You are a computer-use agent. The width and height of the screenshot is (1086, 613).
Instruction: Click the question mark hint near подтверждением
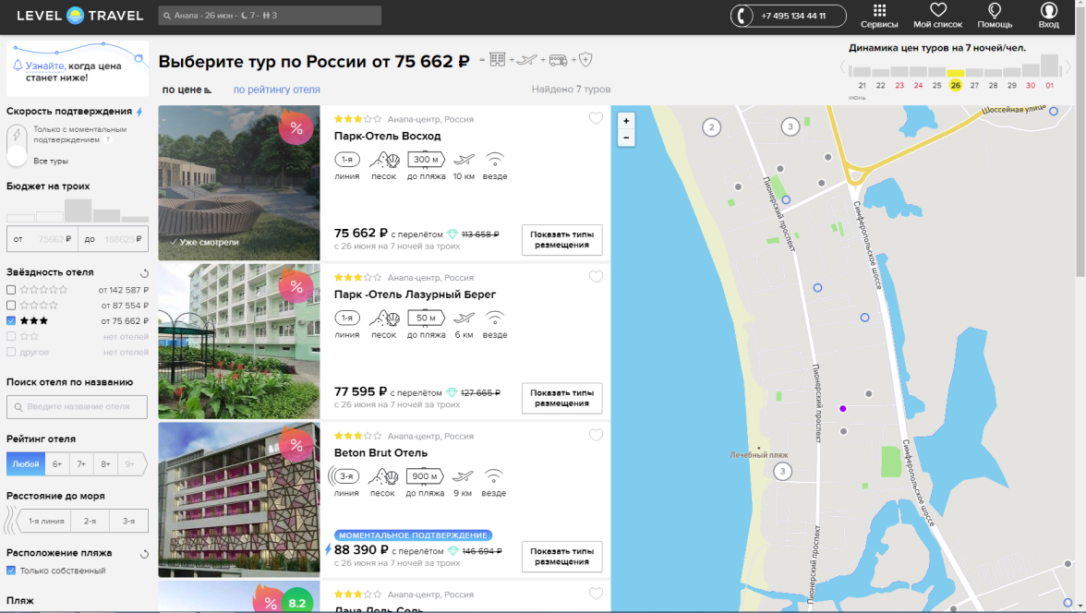108,140
